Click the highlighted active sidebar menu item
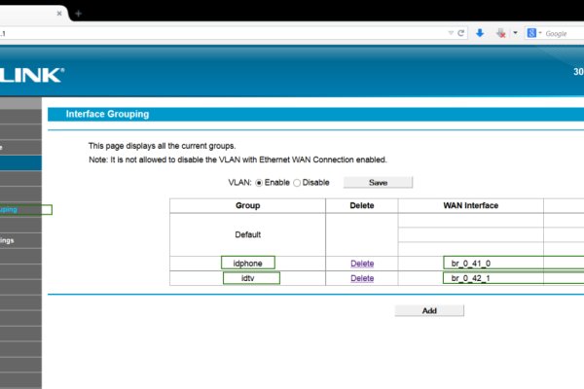The height and width of the screenshot is (389, 584). coord(21,163)
